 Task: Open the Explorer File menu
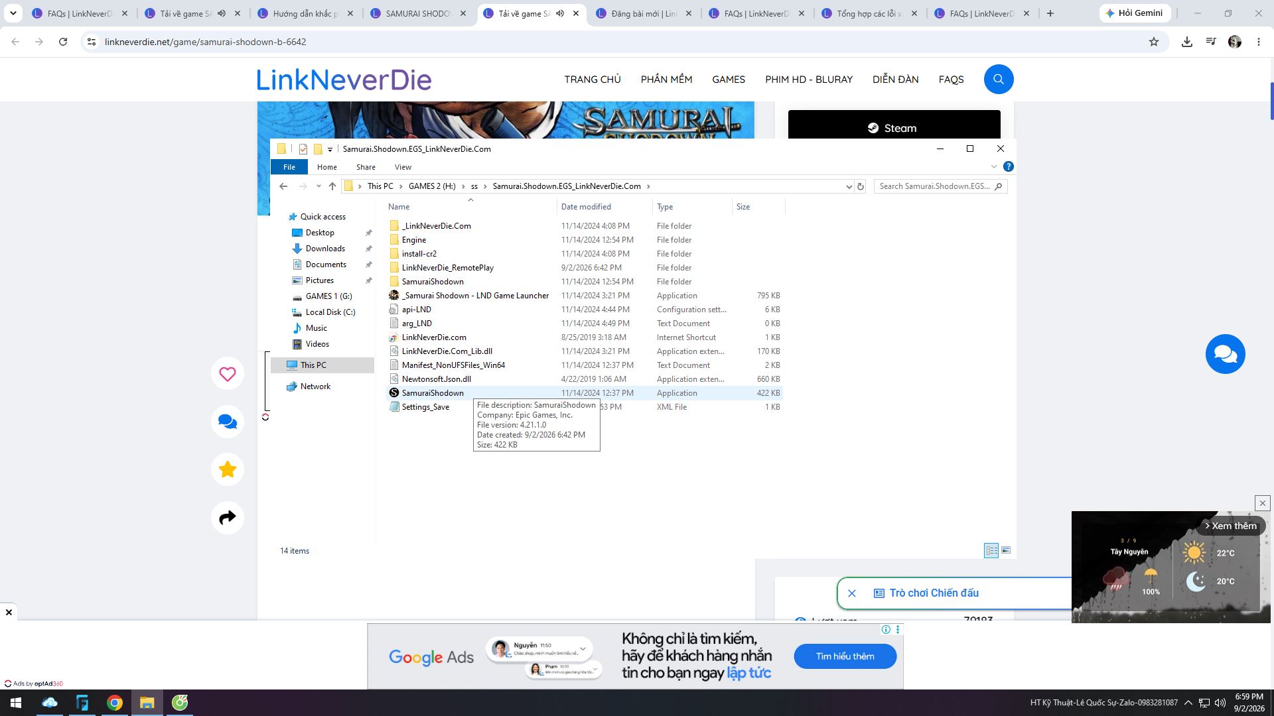[x=289, y=167]
